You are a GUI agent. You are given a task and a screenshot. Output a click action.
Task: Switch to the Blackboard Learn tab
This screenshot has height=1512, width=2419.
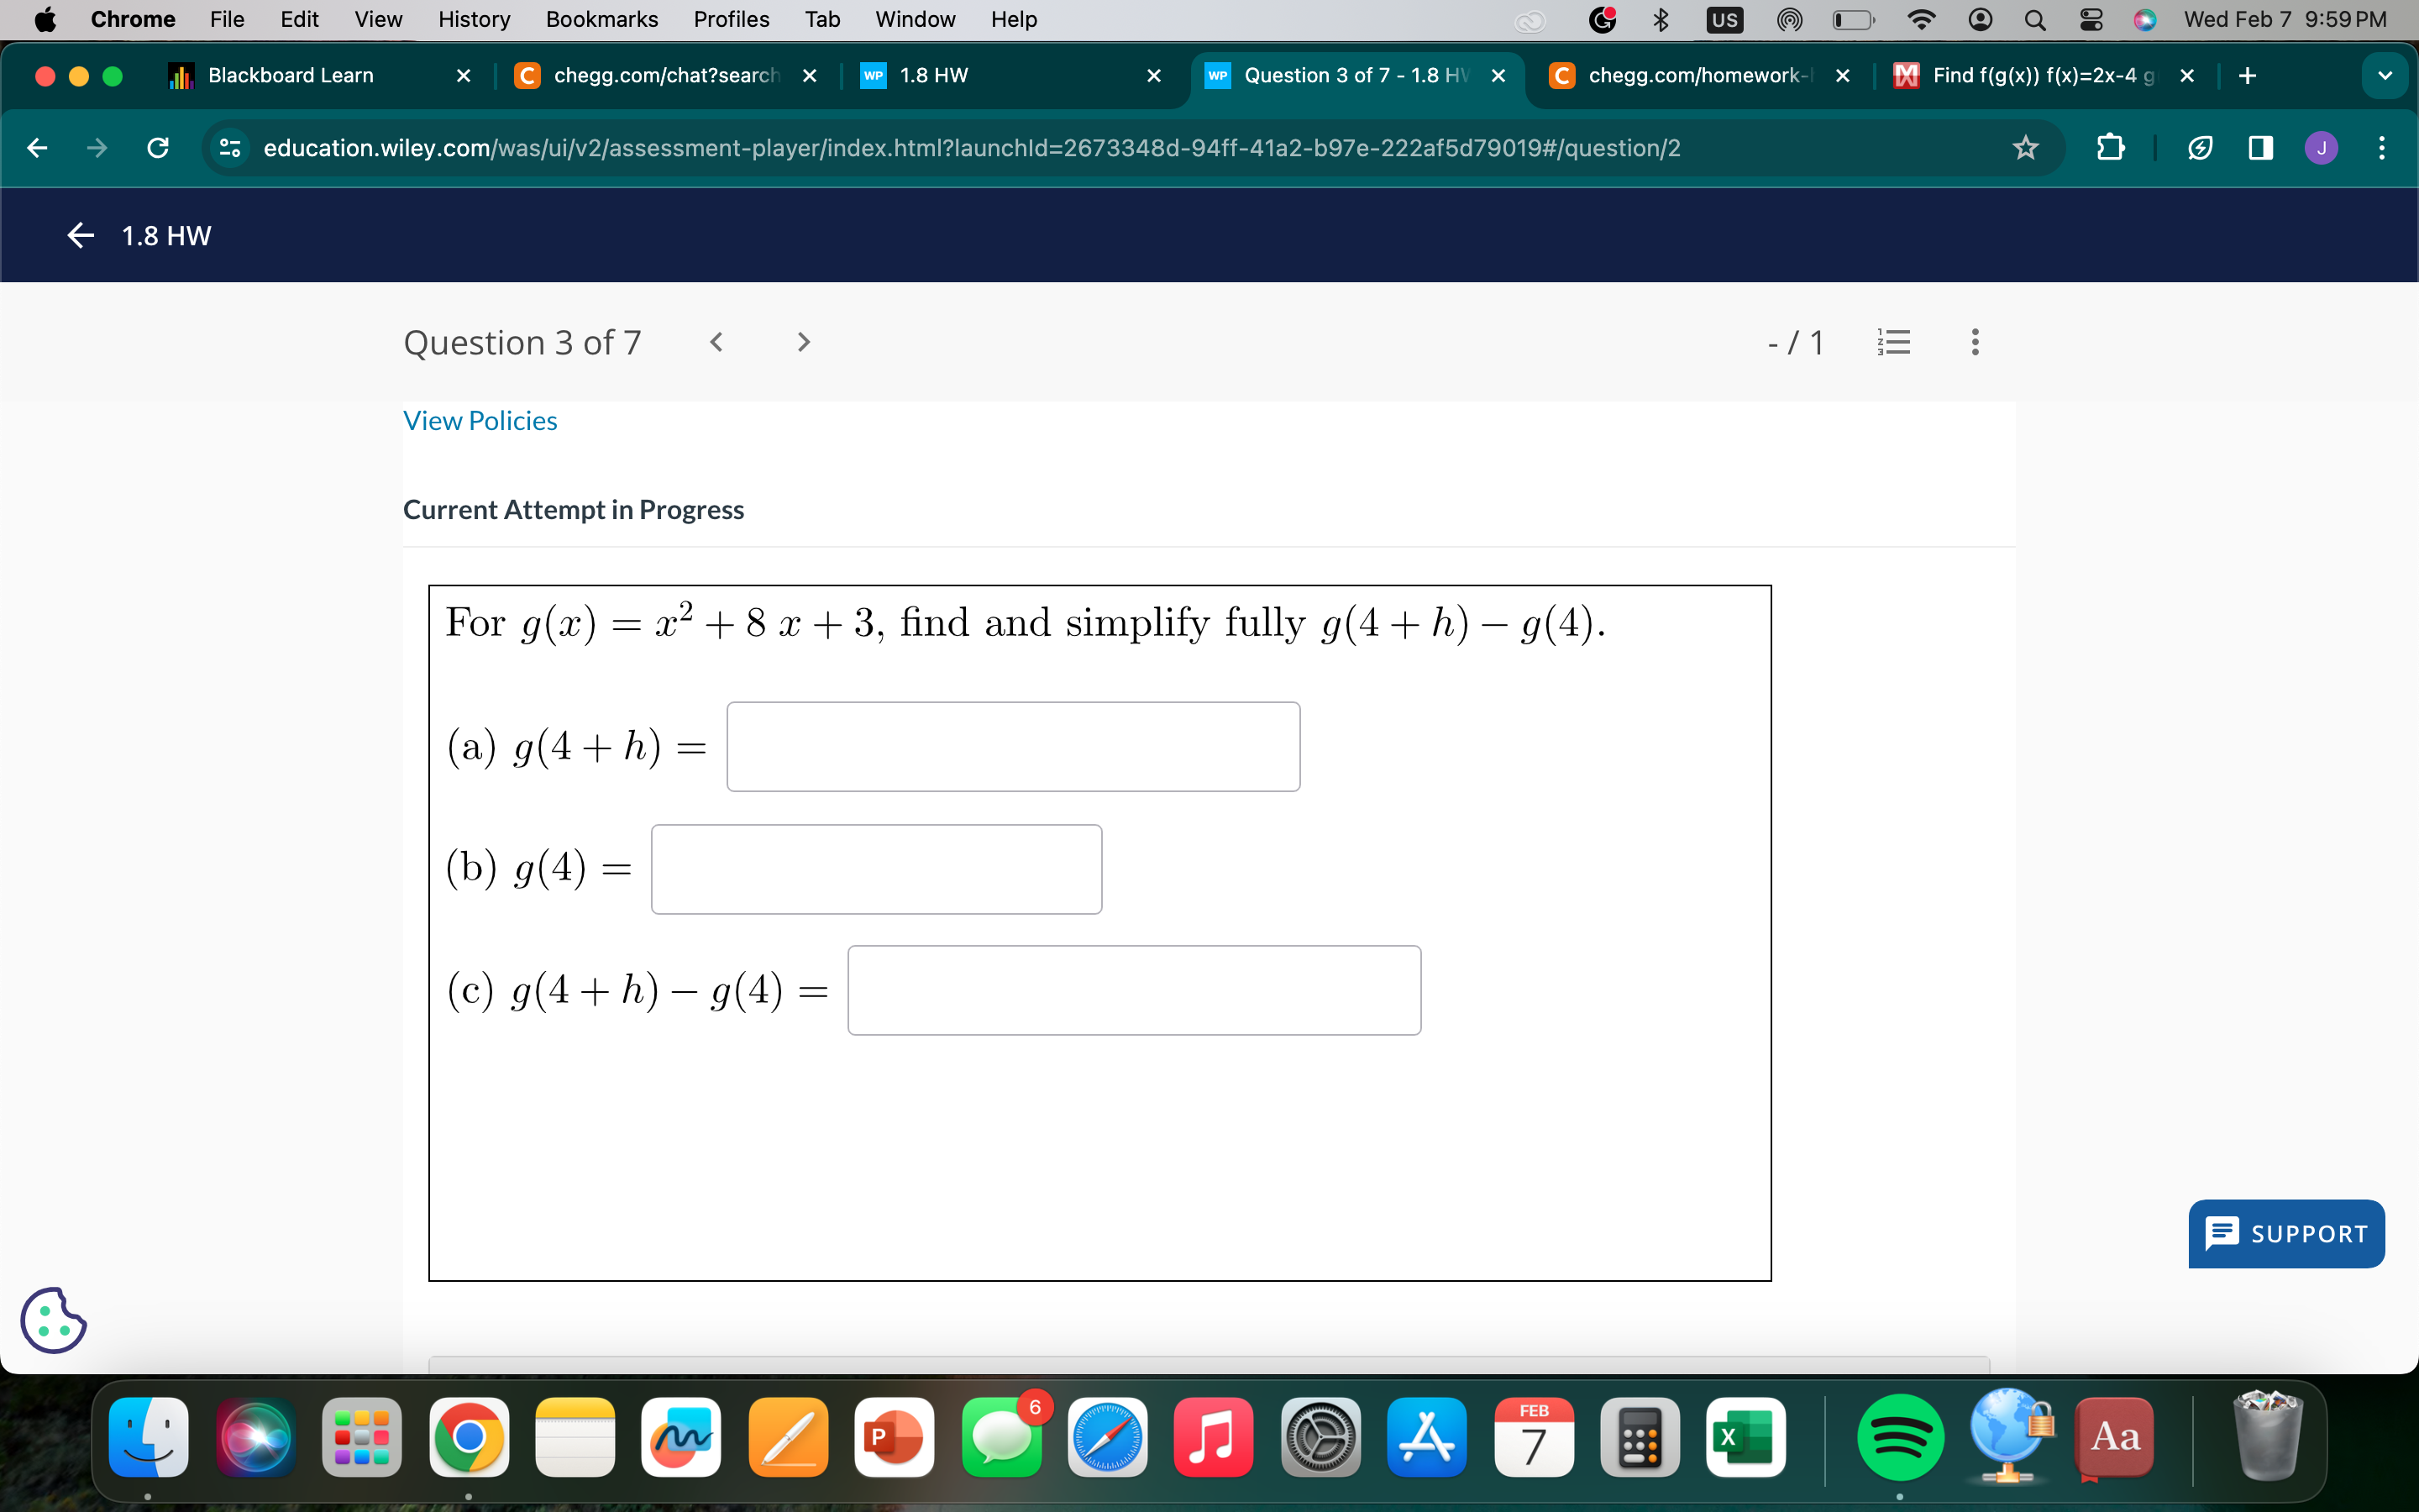[290, 75]
